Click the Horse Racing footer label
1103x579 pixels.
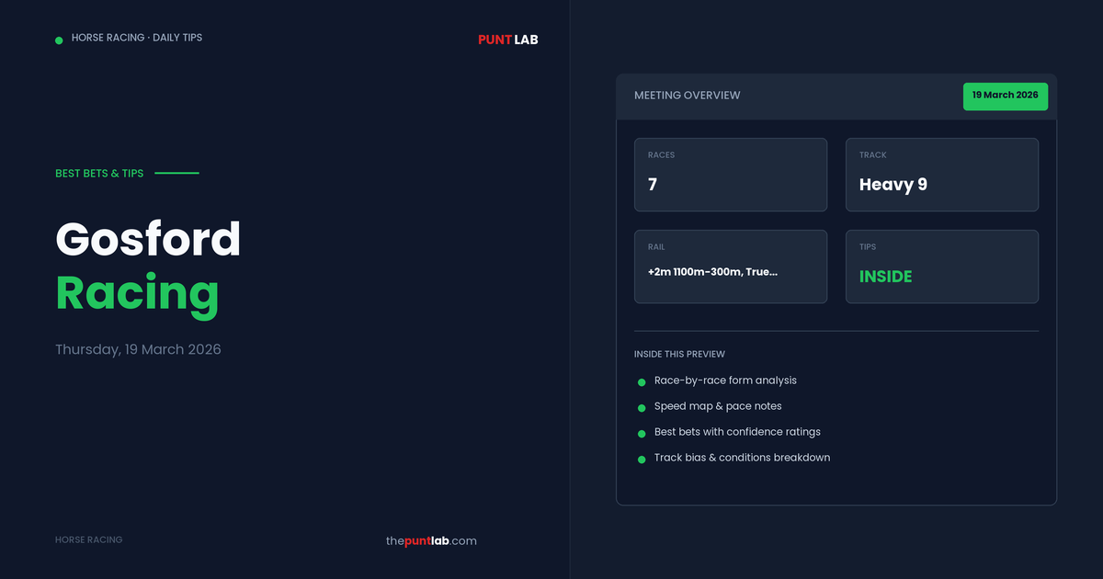(88, 540)
